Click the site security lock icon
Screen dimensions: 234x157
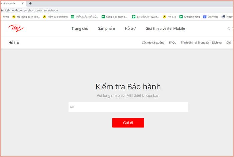click(2, 10)
